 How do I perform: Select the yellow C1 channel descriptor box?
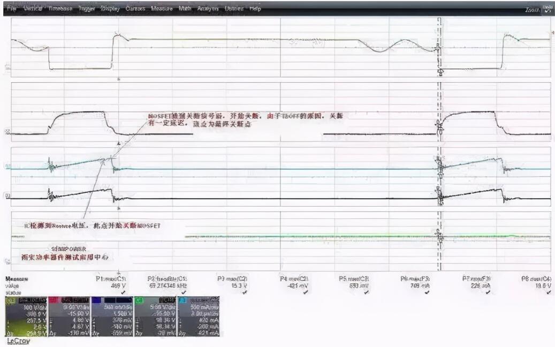coord(26,317)
